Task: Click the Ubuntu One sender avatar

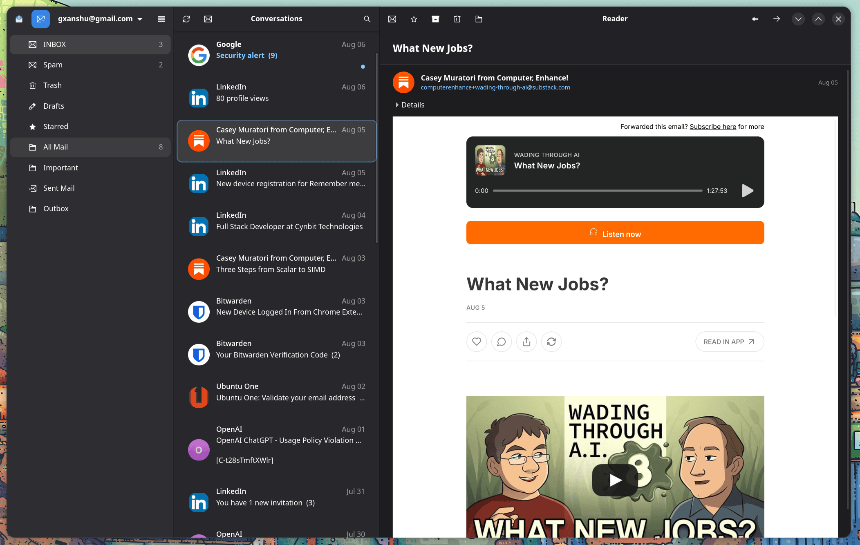Action: coord(199,397)
